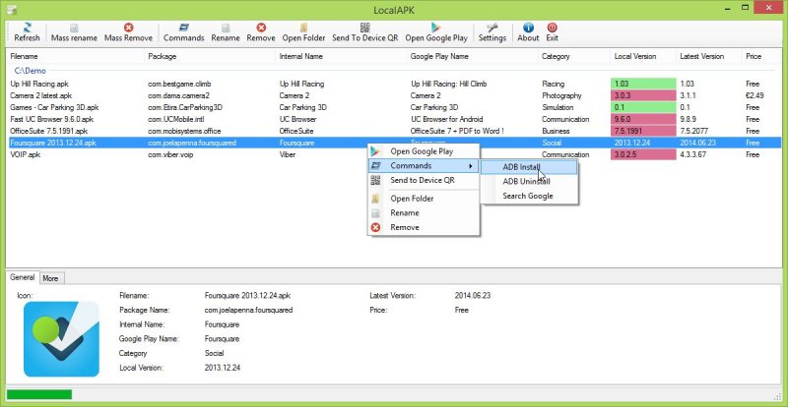
Task: Click the Refresh toolbar icon
Action: click(27, 32)
